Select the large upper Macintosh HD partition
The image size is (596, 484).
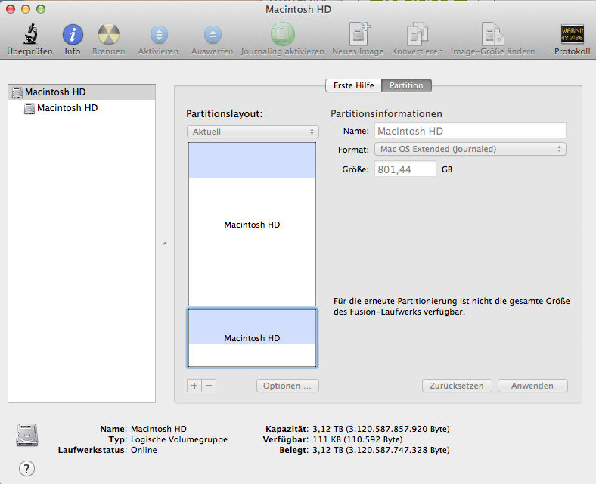[x=252, y=224]
